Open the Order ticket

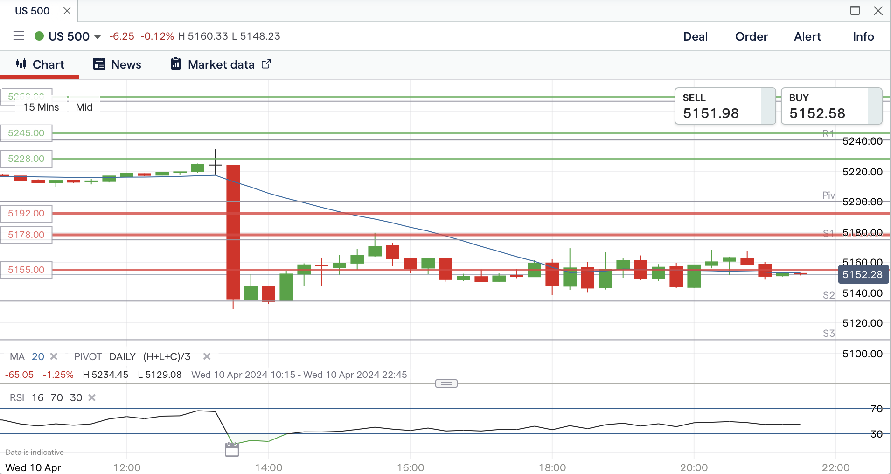[752, 36]
